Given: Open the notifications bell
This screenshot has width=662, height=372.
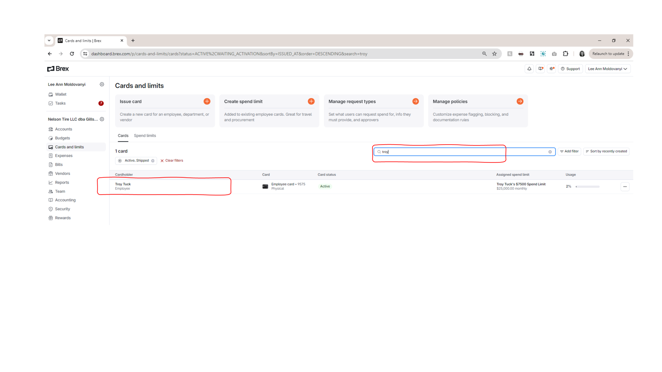Looking at the screenshot, I should (x=529, y=69).
